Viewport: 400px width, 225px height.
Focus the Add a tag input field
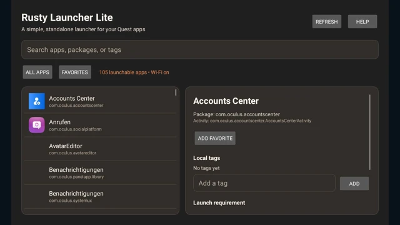pyautogui.click(x=264, y=183)
